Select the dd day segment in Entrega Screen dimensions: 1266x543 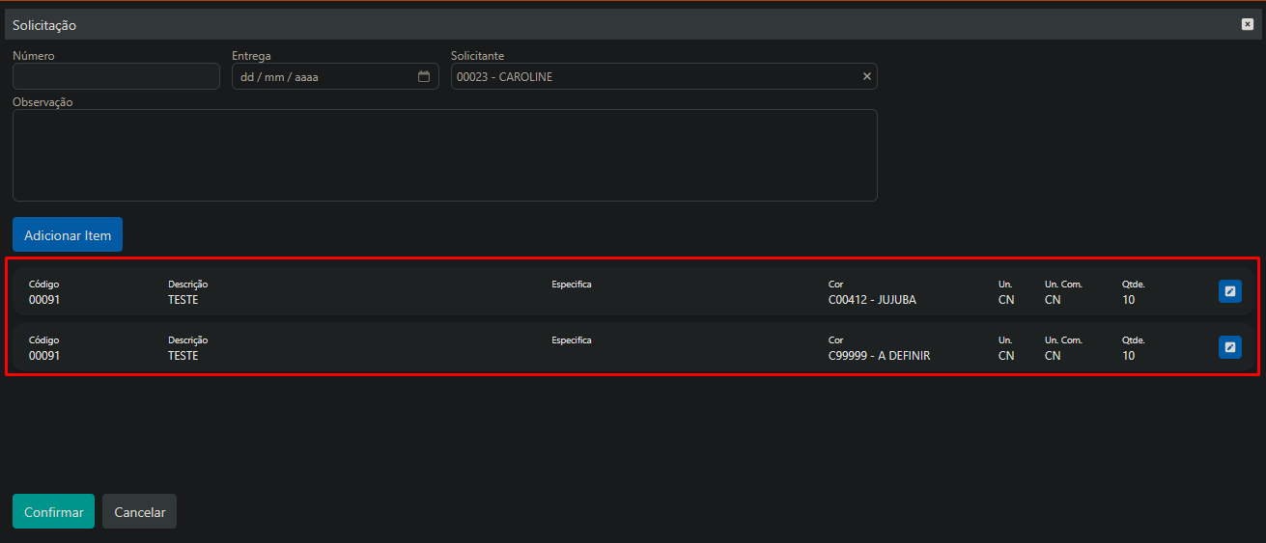247,77
